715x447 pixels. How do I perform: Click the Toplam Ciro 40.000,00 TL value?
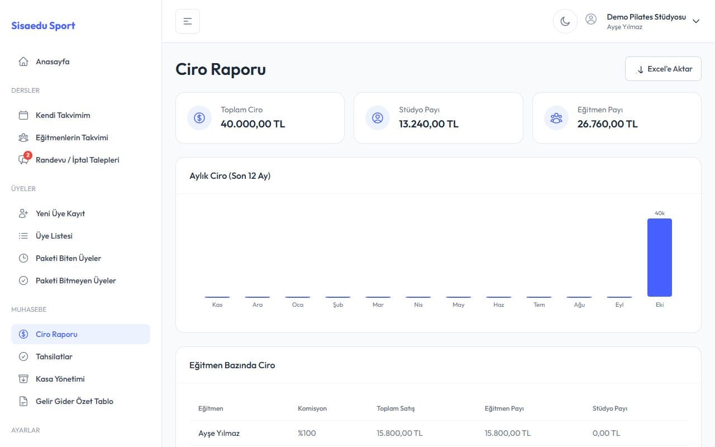[x=253, y=124]
